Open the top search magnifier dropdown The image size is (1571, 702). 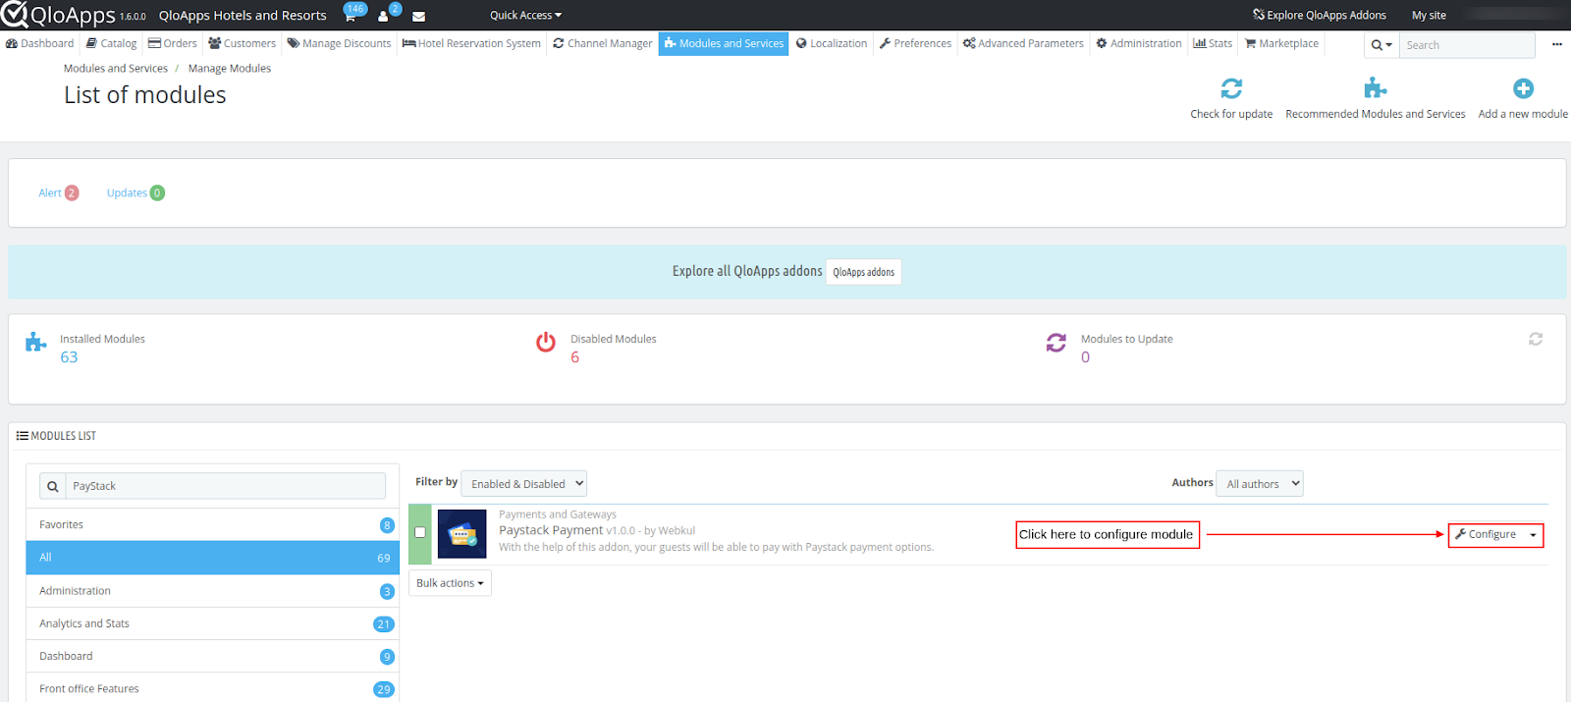pyautogui.click(x=1381, y=45)
